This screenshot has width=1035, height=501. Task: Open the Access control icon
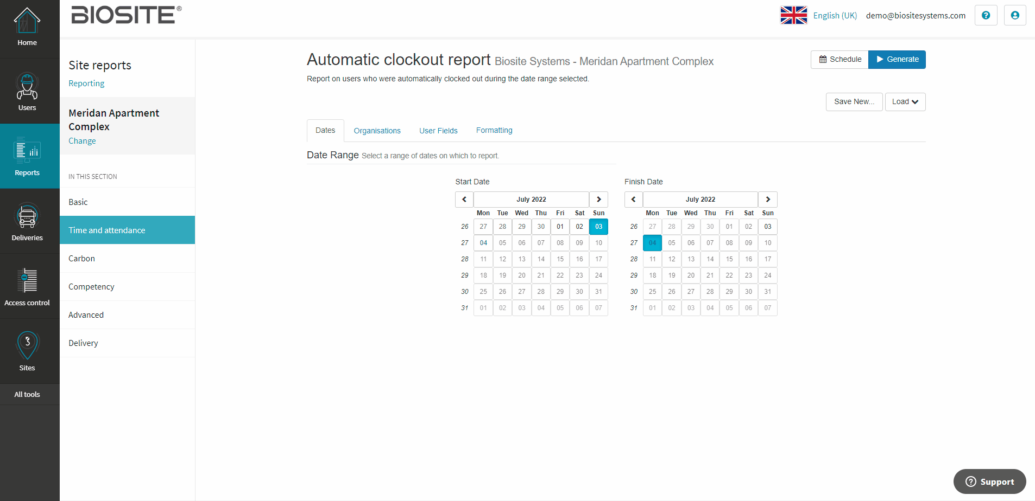[x=27, y=281]
